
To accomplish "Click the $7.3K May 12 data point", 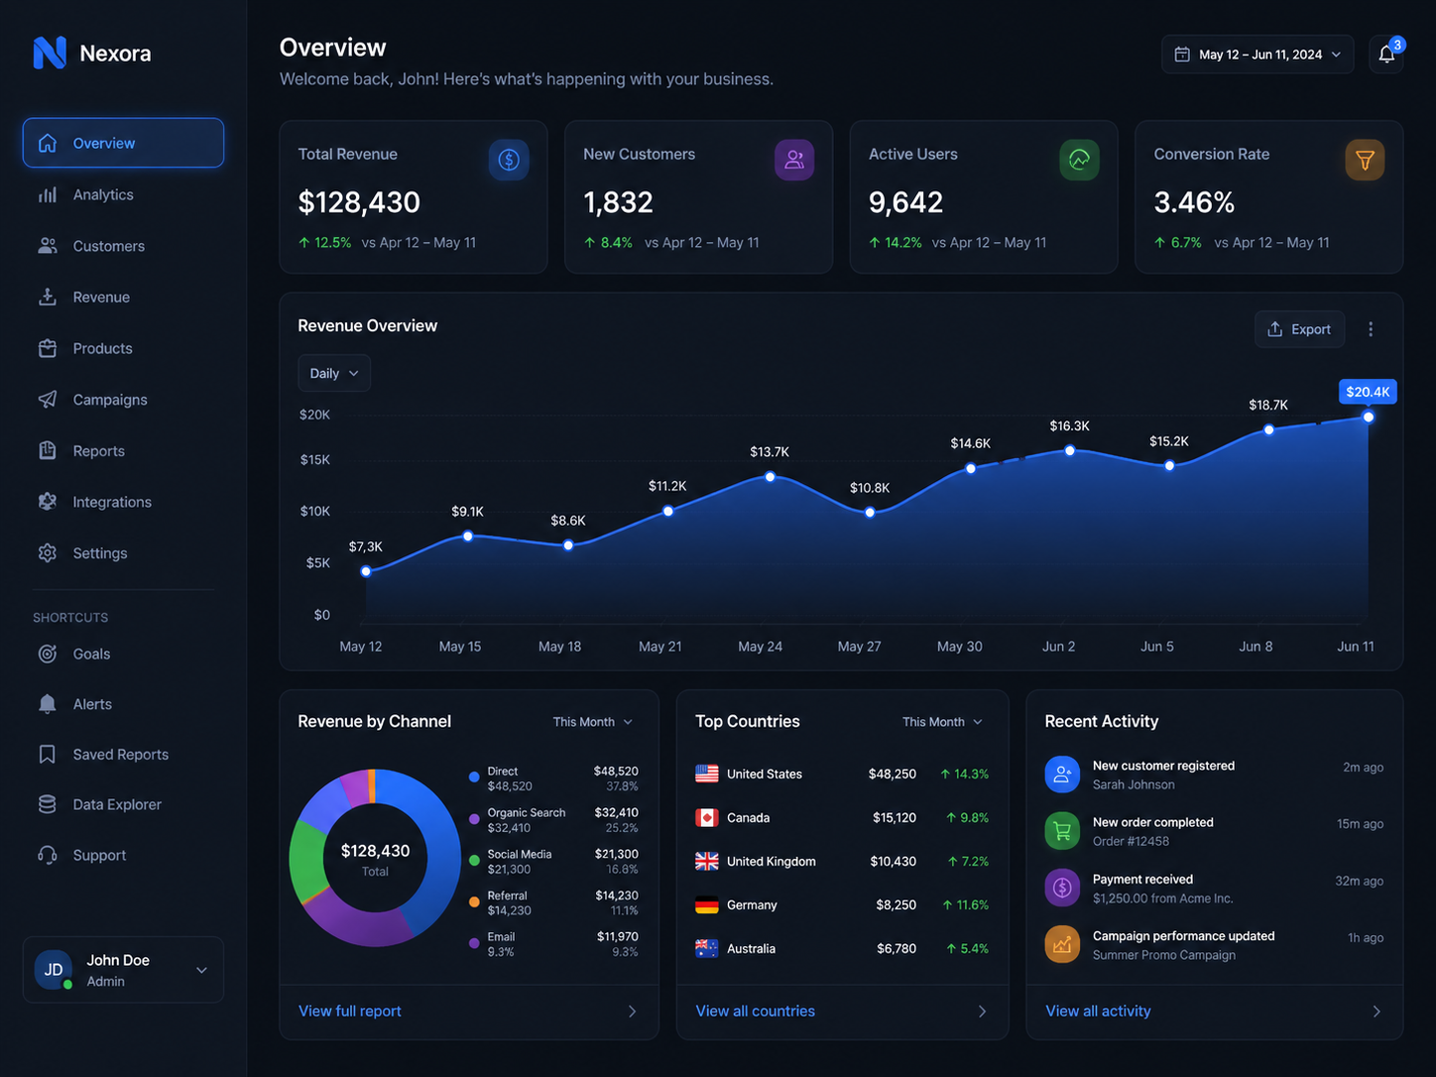I will pyautogui.click(x=366, y=571).
